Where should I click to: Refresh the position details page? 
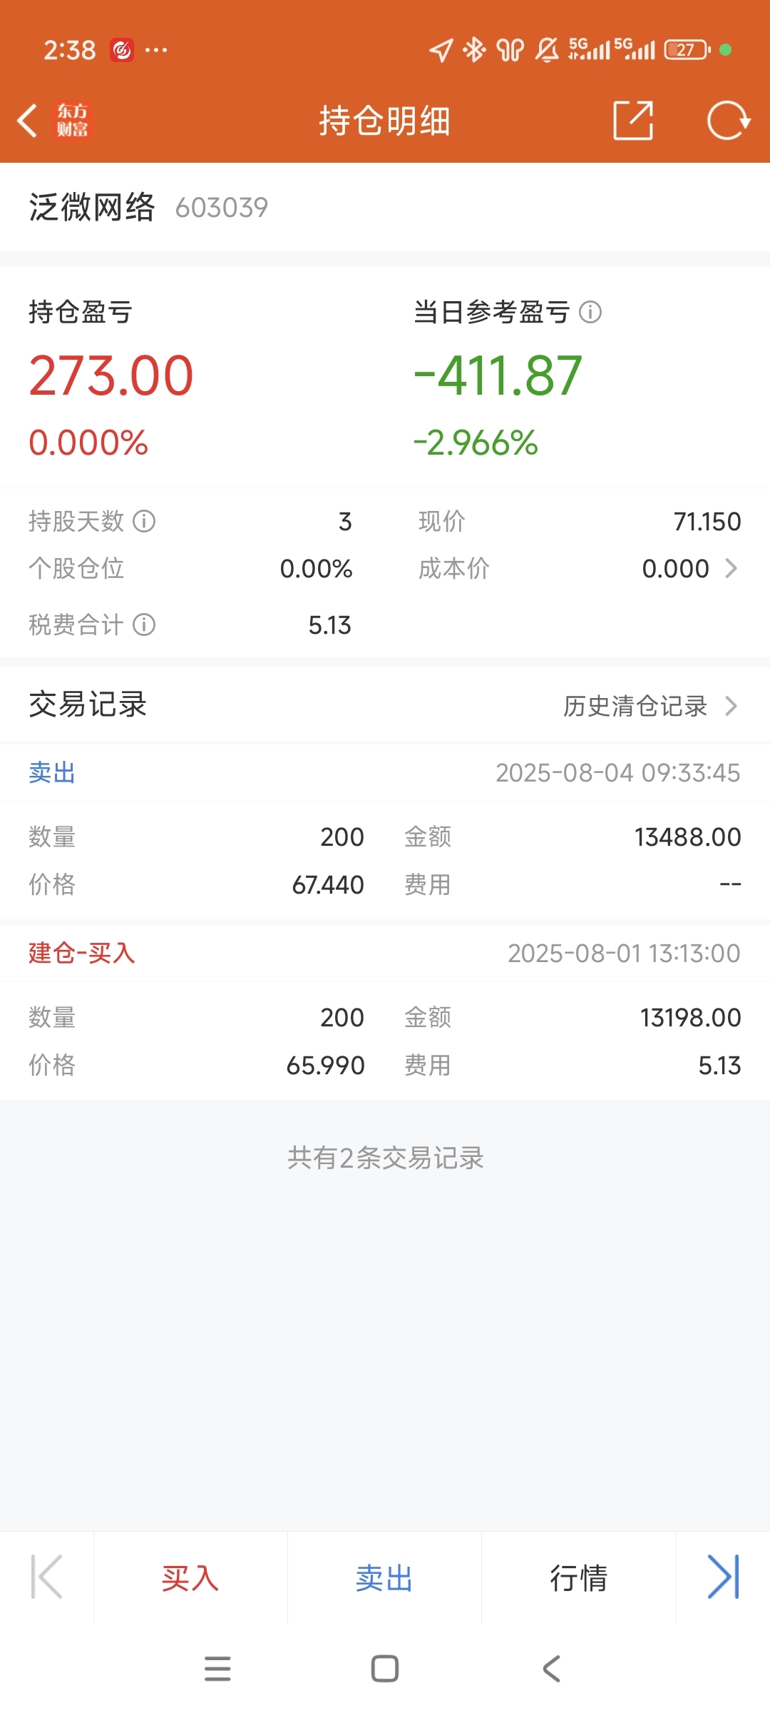pyautogui.click(x=729, y=120)
